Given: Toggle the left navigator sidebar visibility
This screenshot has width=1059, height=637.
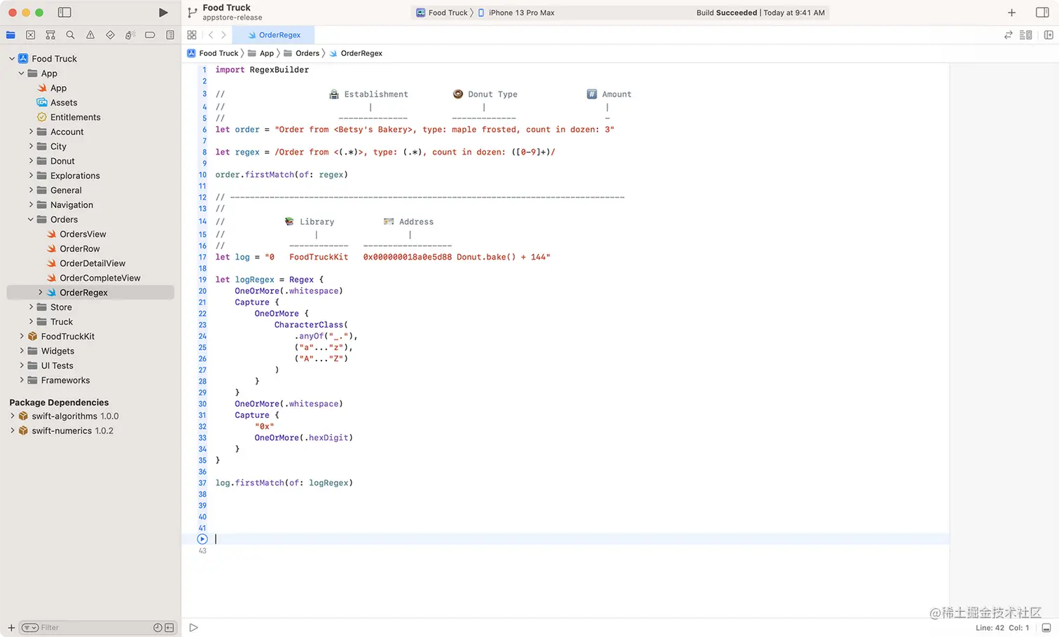Looking at the screenshot, I should [64, 12].
